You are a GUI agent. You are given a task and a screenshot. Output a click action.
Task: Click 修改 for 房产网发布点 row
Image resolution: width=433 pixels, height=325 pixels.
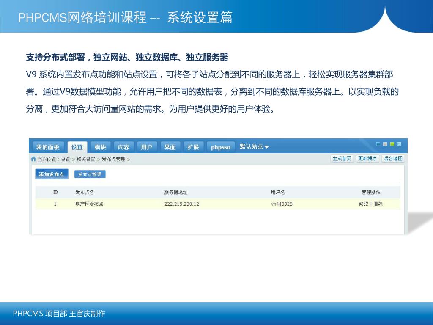point(363,204)
